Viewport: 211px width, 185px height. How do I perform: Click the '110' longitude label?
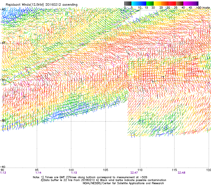pos(140,170)
